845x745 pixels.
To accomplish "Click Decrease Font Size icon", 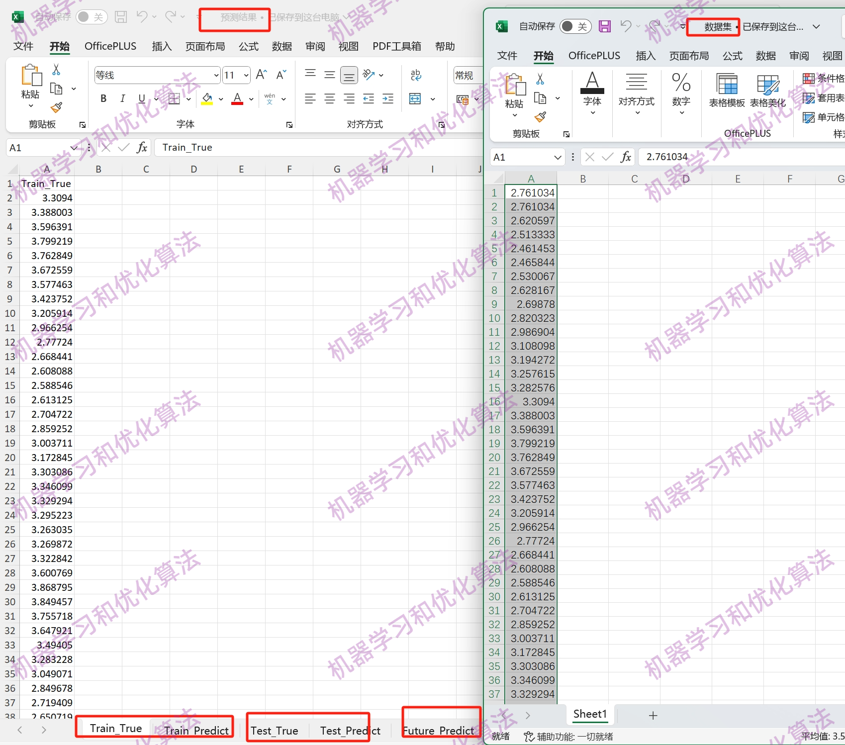I will pos(281,75).
